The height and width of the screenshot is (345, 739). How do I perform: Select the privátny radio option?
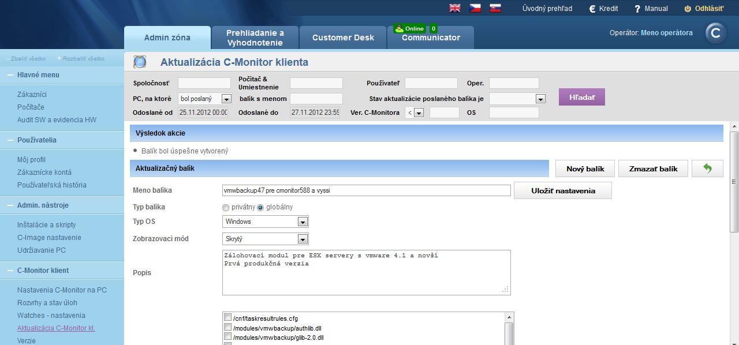pos(226,207)
